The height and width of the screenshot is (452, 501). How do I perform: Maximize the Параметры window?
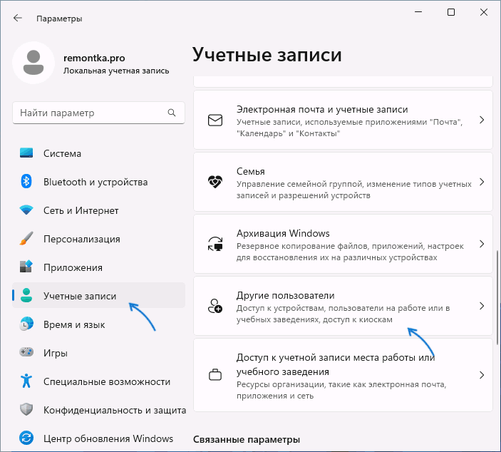pyautogui.click(x=451, y=12)
